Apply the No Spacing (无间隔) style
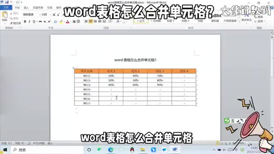The height and width of the screenshot is (154, 274). point(155,21)
